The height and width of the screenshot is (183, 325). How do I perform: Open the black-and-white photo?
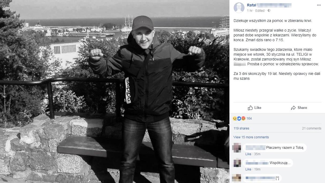pyautogui.click(x=115, y=91)
